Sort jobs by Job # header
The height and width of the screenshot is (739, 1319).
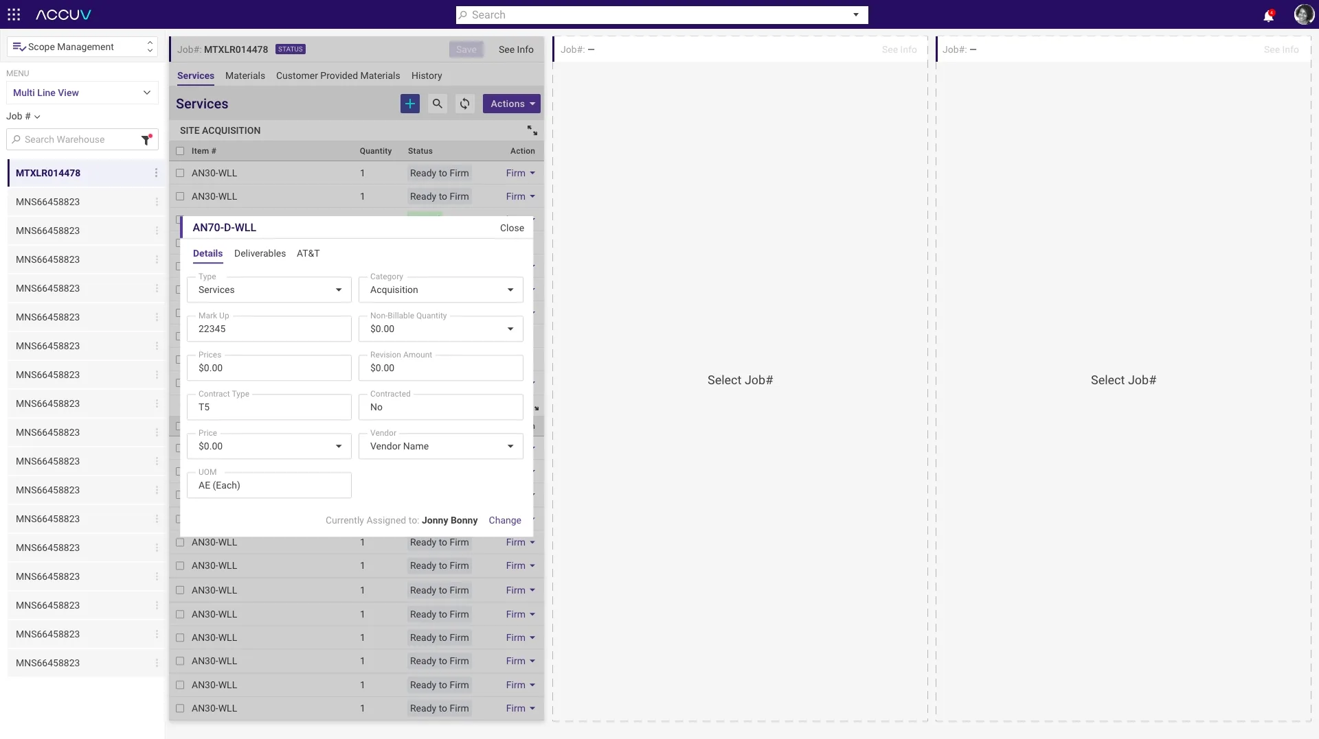tap(23, 116)
